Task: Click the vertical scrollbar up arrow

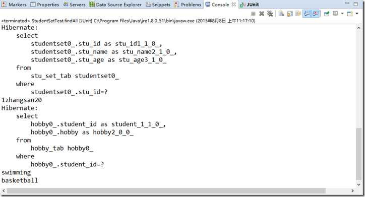Action: click(359, 28)
